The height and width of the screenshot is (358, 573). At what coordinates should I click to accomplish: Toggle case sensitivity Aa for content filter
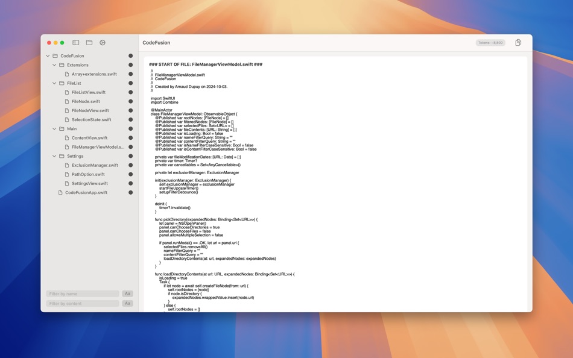[127, 304]
